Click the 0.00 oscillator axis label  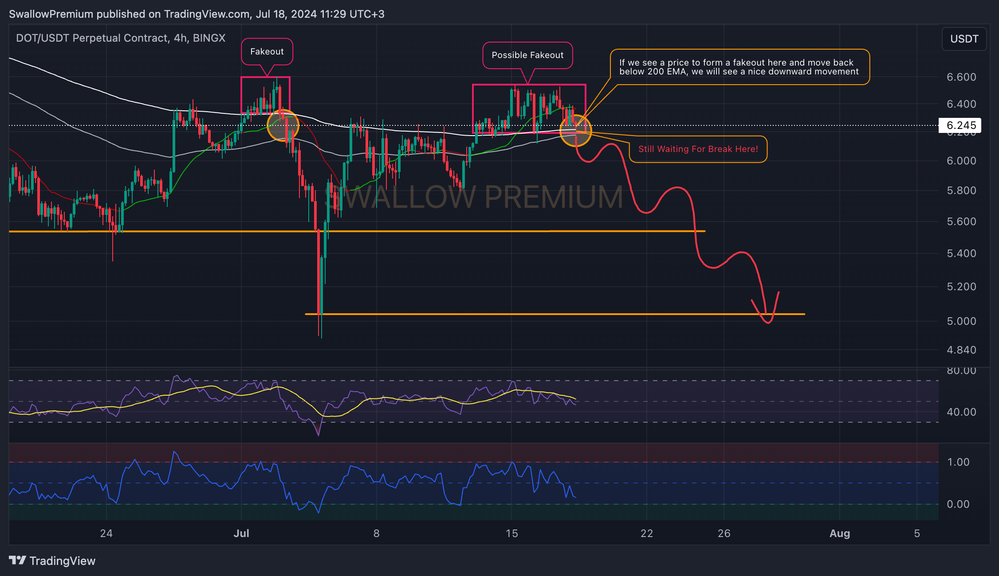click(958, 504)
